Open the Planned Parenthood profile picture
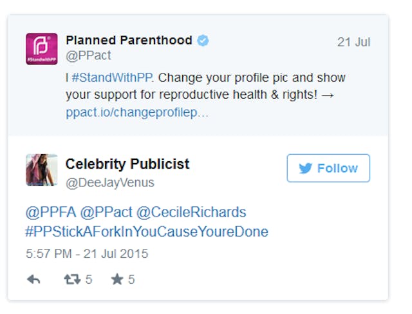 [x=42, y=49]
